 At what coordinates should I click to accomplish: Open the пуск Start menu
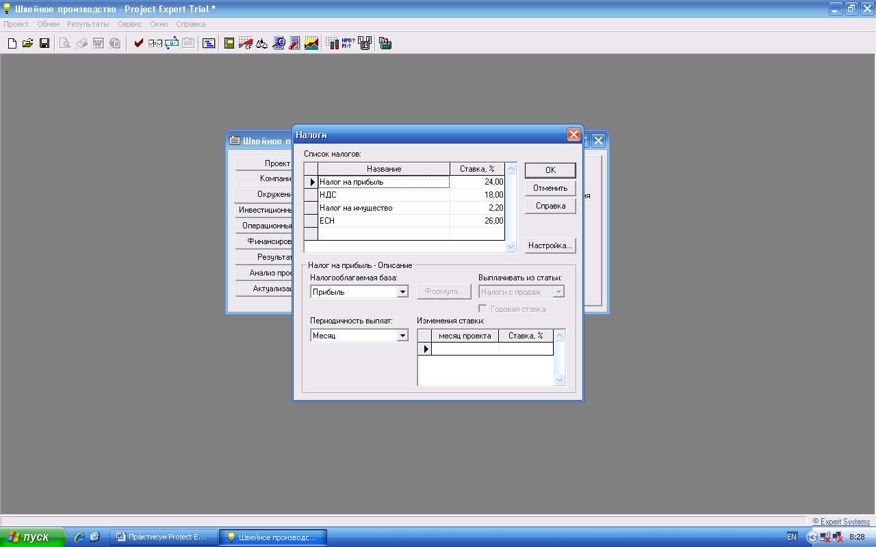click(x=33, y=537)
